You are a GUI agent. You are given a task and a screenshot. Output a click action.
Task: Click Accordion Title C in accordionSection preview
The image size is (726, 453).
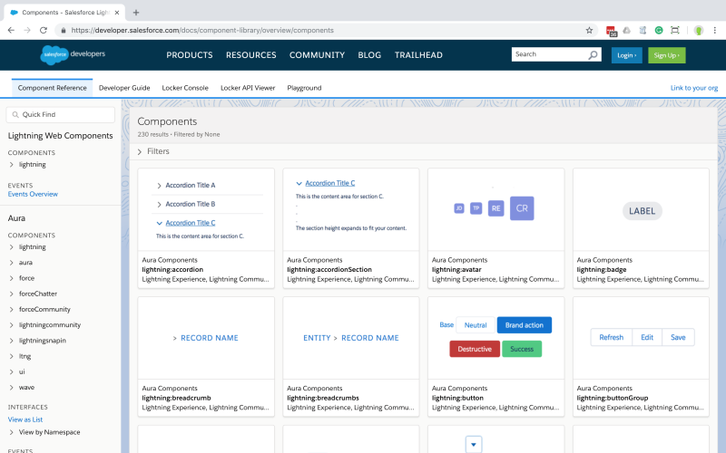pos(330,183)
